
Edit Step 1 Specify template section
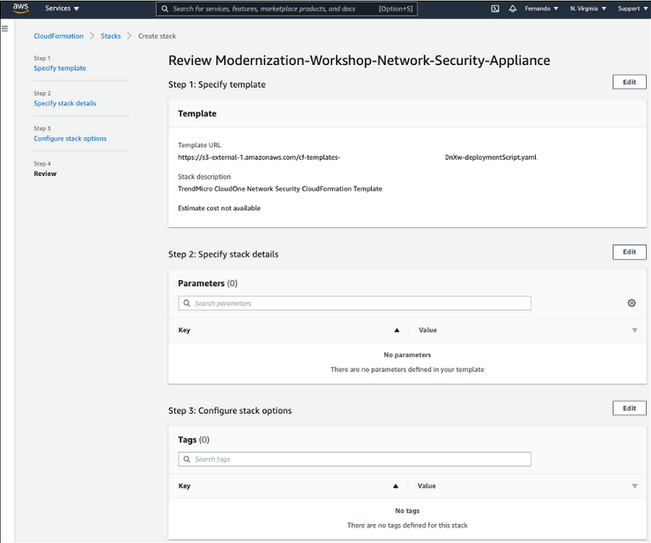629,82
